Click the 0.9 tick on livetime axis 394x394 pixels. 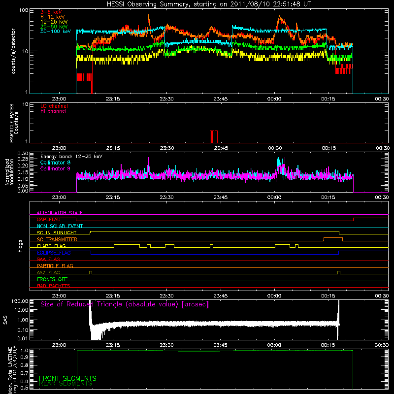(25, 357)
